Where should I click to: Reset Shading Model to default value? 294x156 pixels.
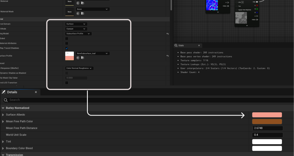pos(168,34)
